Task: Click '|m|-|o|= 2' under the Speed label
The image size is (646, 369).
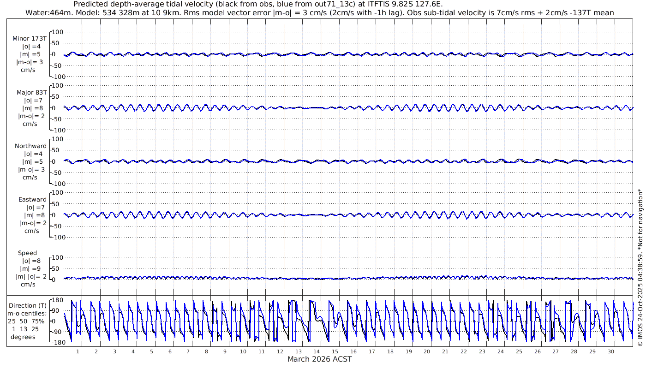Action: pyautogui.click(x=31, y=277)
